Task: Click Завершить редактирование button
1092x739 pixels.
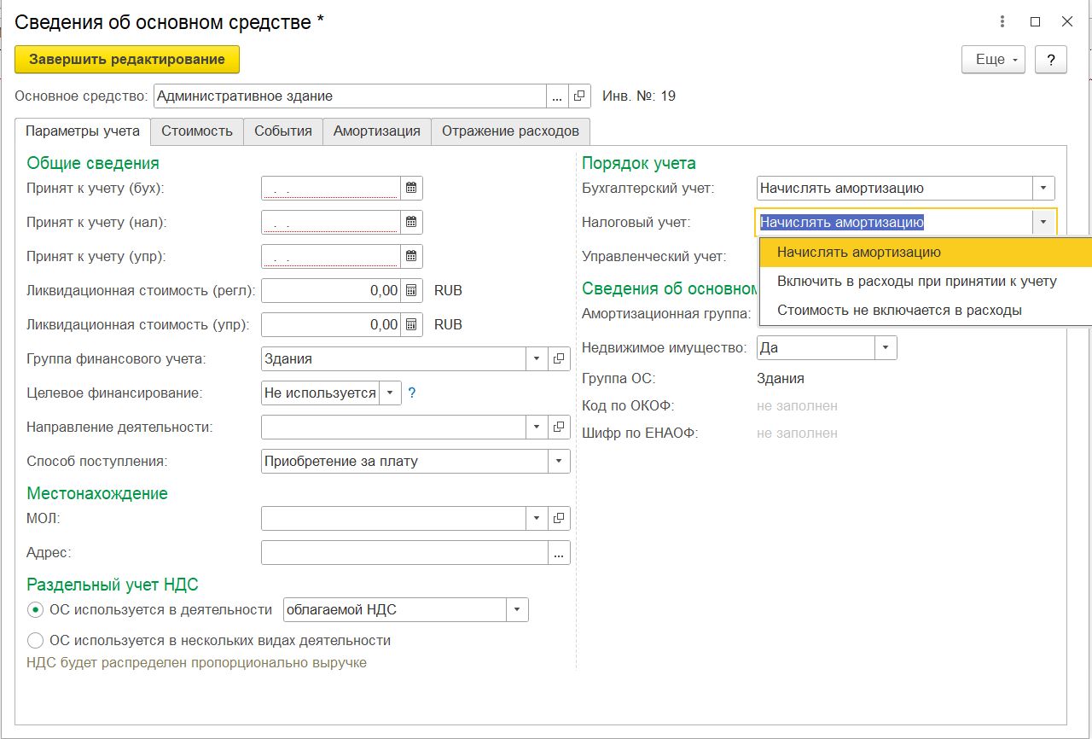Action: (x=127, y=60)
